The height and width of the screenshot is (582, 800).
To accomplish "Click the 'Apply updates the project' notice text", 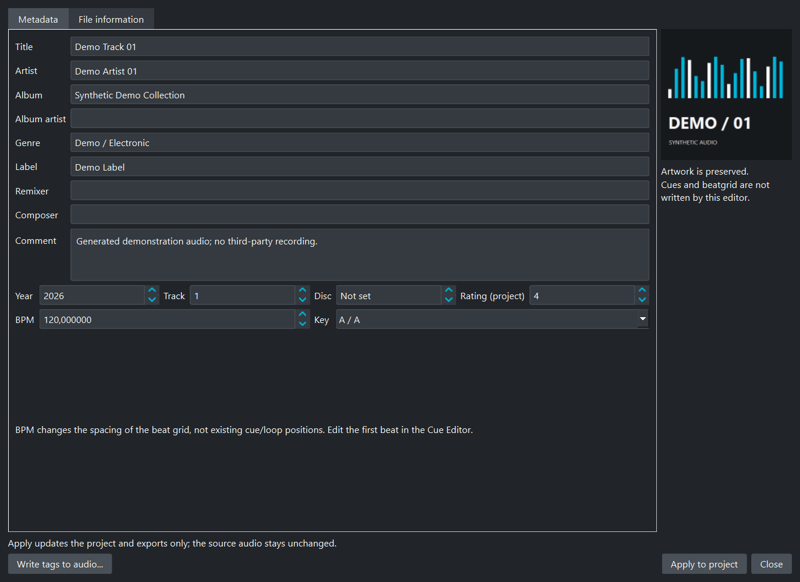I will 172,543.
